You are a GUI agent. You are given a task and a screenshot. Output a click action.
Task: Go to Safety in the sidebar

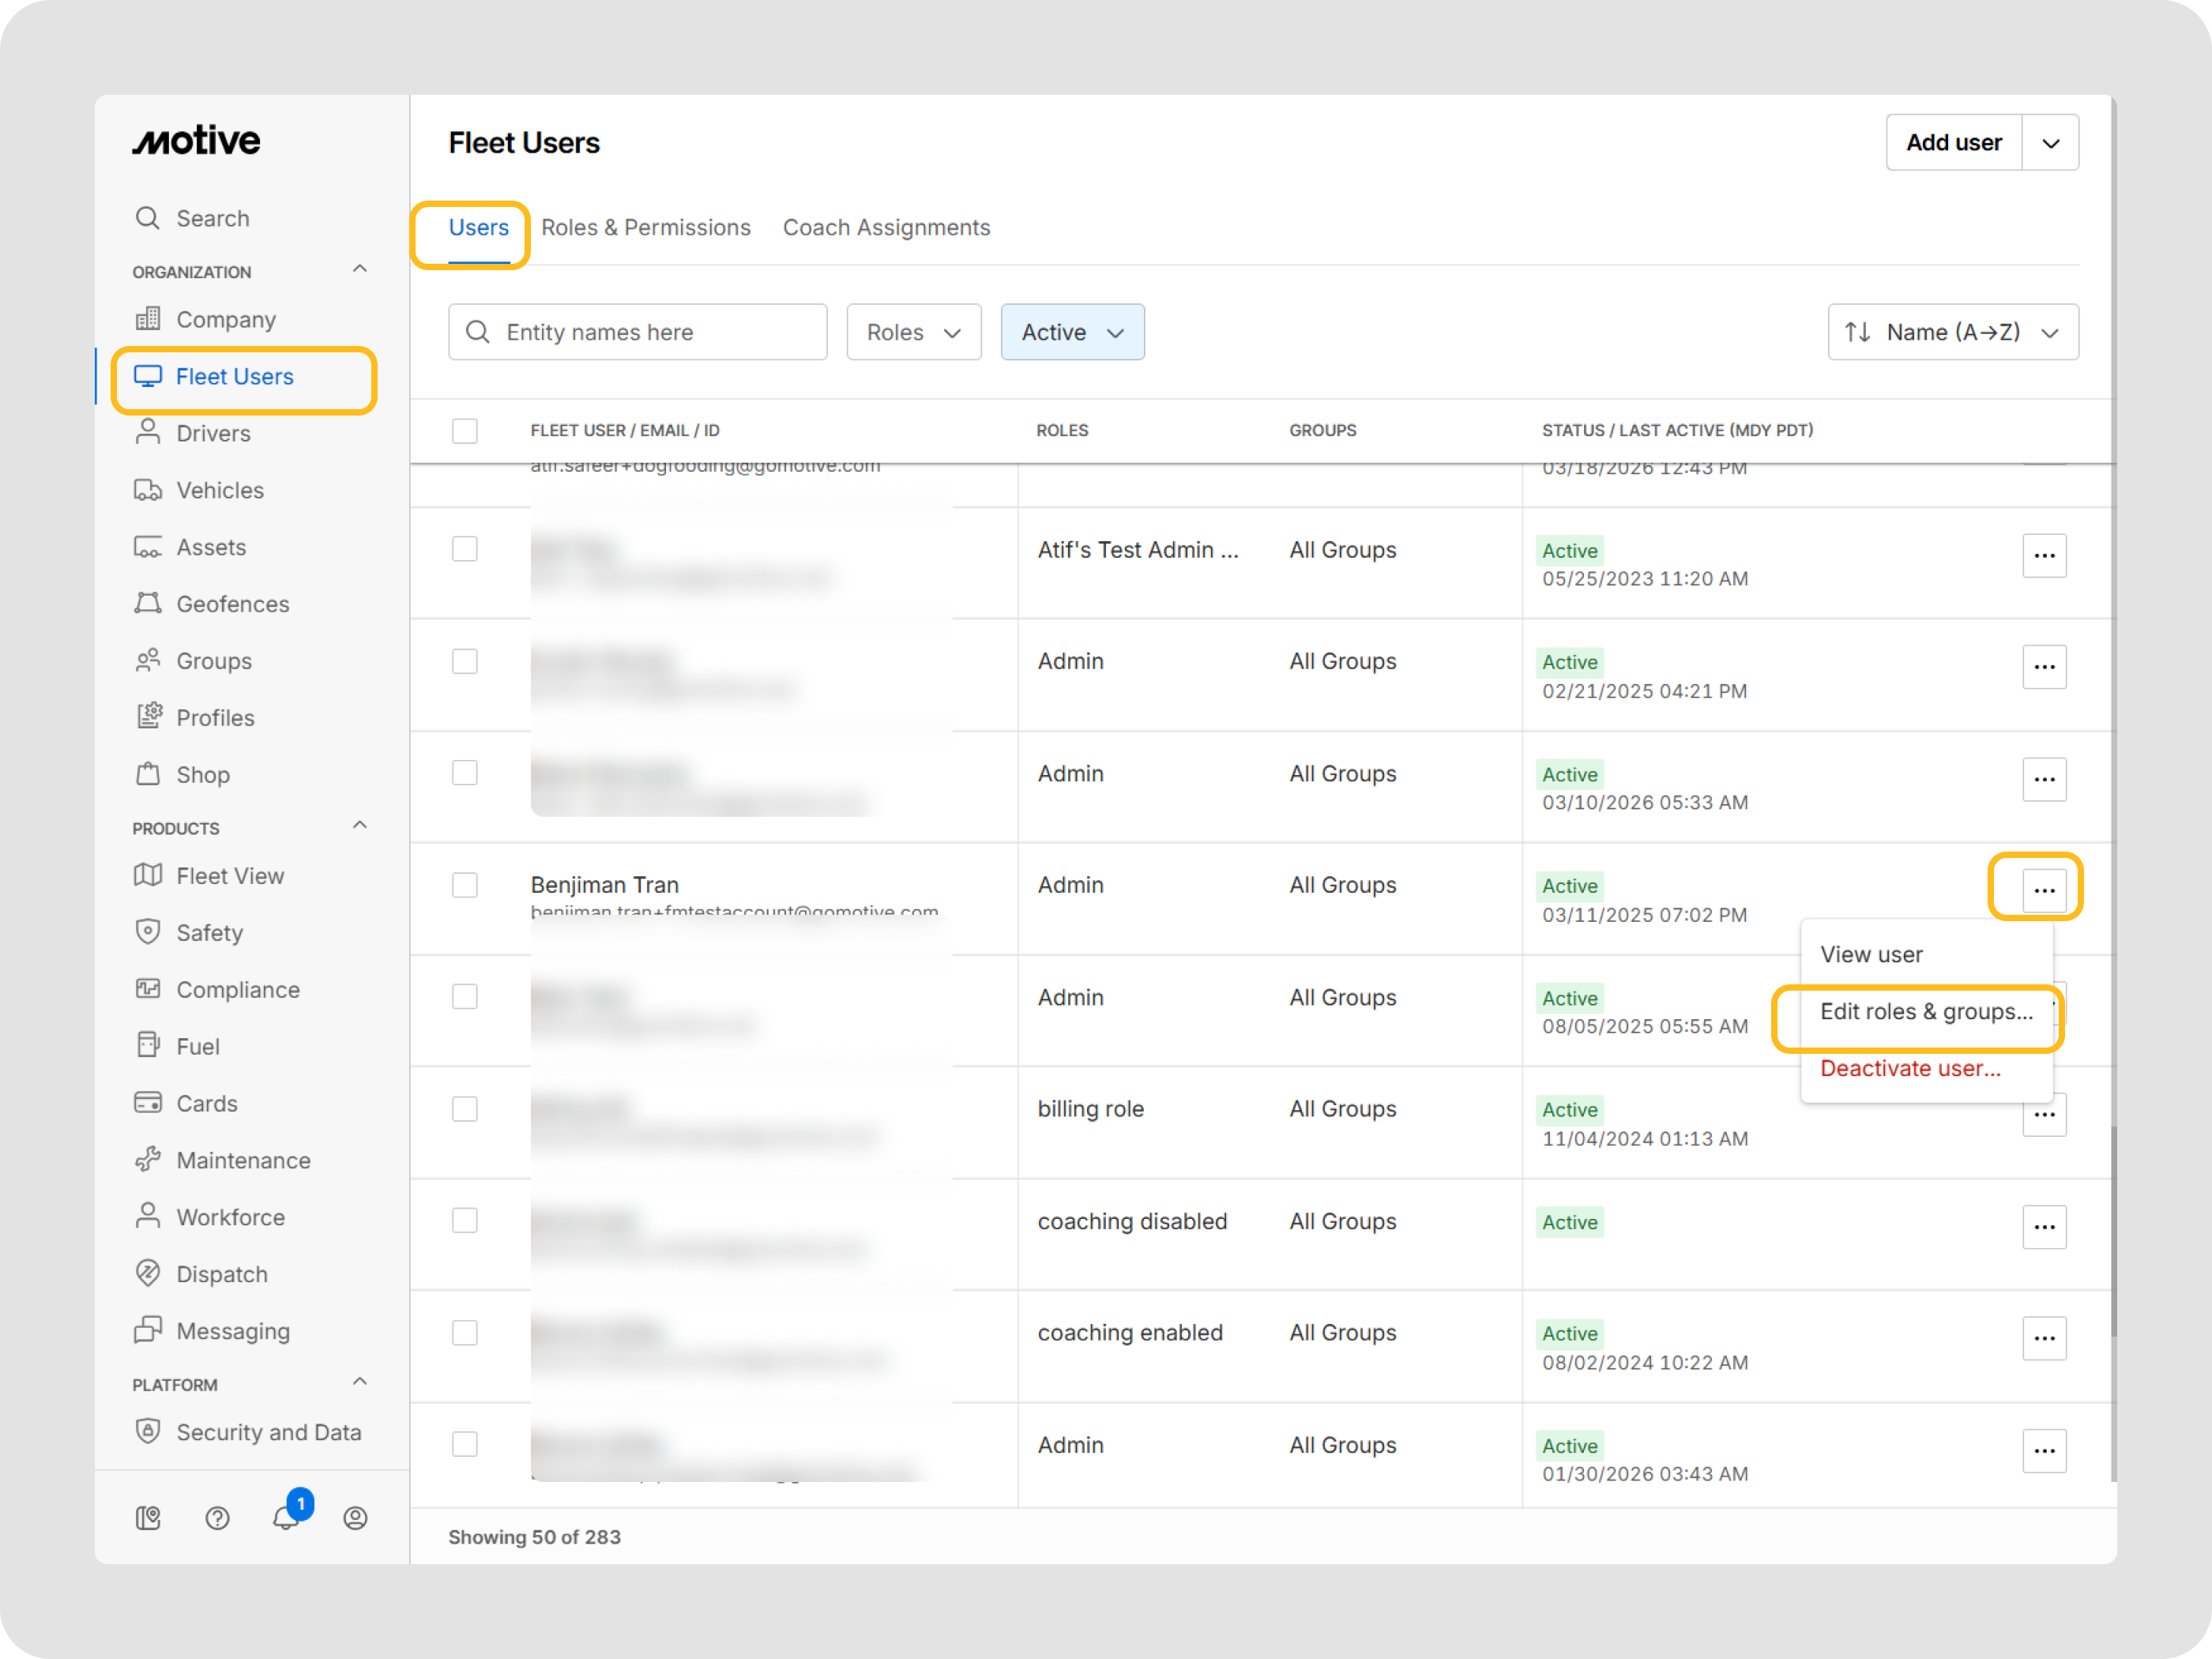[x=209, y=932]
